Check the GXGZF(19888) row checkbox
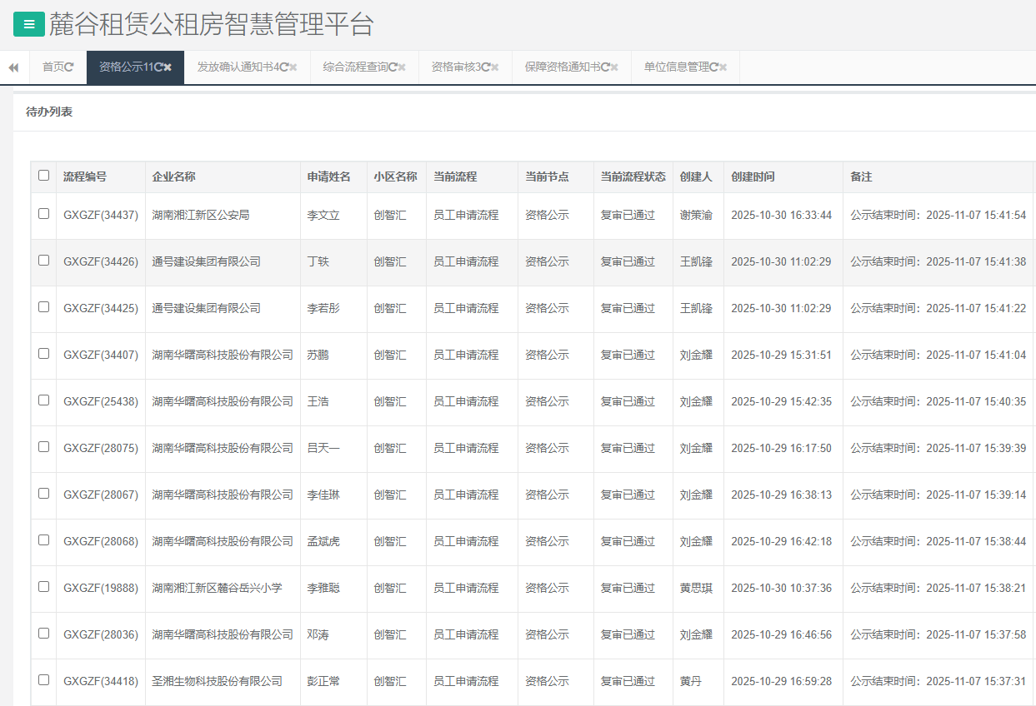 [x=44, y=587]
